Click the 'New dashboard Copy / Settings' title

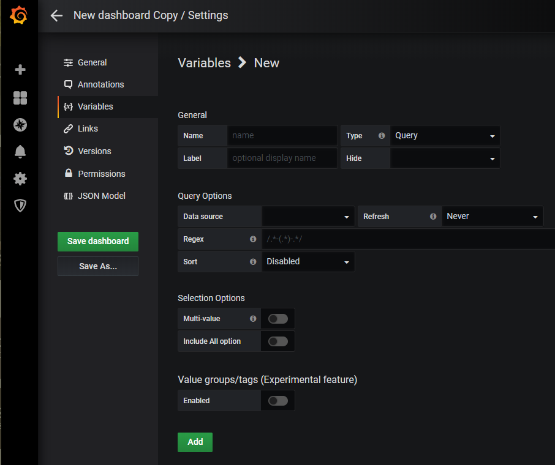pyautogui.click(x=151, y=15)
